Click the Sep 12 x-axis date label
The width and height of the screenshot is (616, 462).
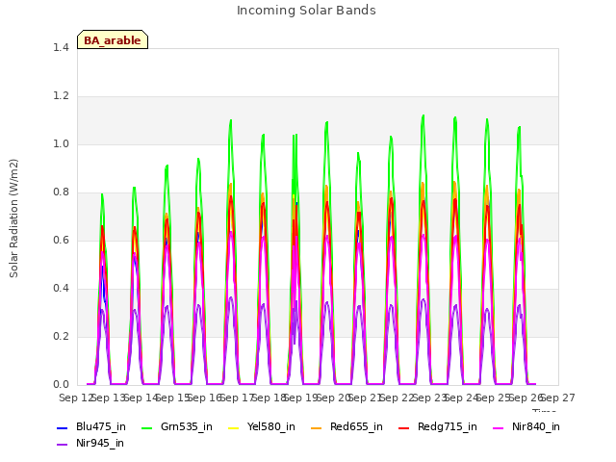[x=76, y=398]
